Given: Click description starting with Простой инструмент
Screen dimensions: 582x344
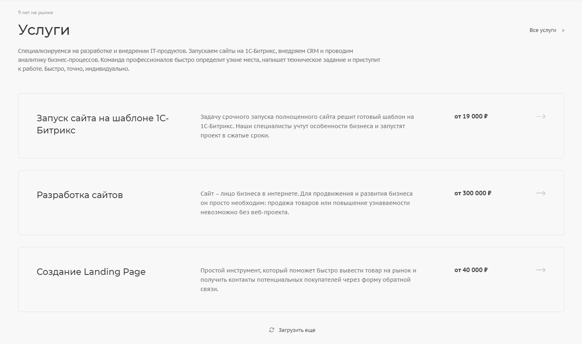Looking at the screenshot, I should pyautogui.click(x=308, y=280).
